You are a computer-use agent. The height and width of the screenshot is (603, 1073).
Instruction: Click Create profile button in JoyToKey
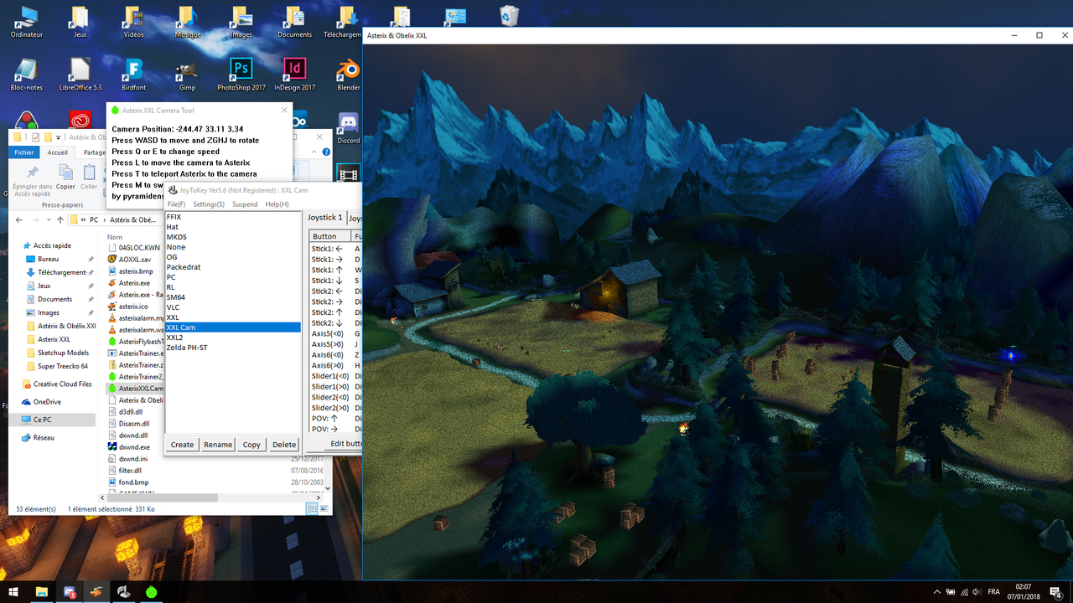182,445
